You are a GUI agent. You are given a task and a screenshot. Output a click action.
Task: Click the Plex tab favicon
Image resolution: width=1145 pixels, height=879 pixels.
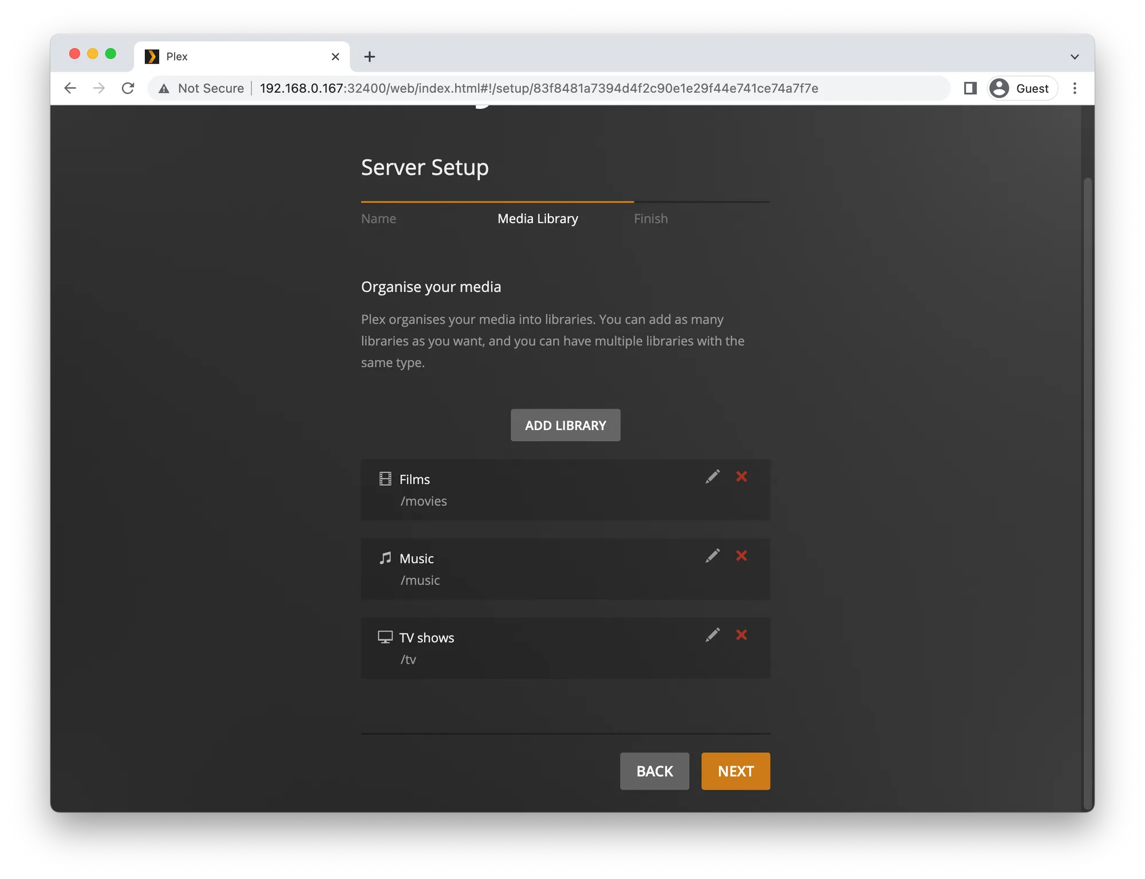(x=152, y=57)
